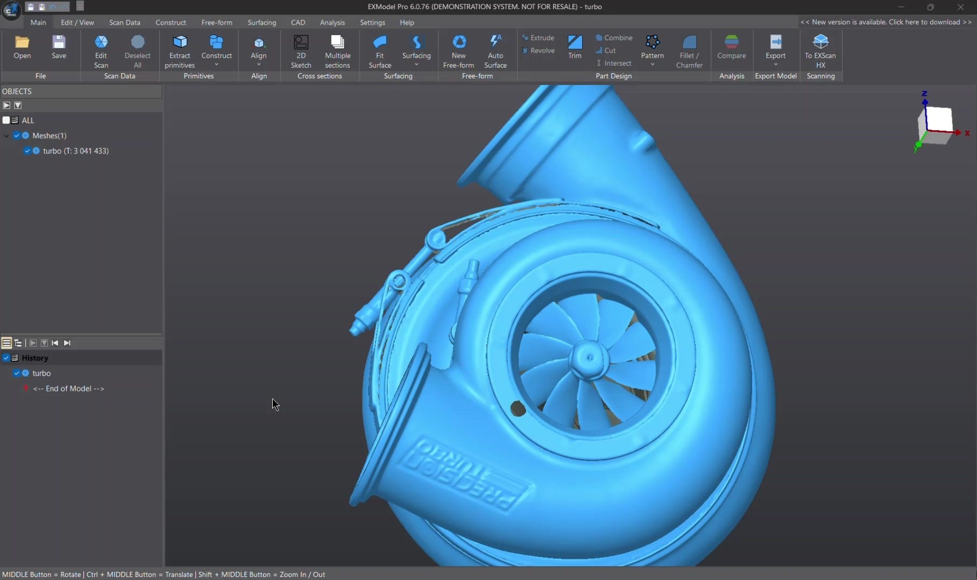Toggle the ALL objects checkbox
977x580 pixels.
[6, 121]
